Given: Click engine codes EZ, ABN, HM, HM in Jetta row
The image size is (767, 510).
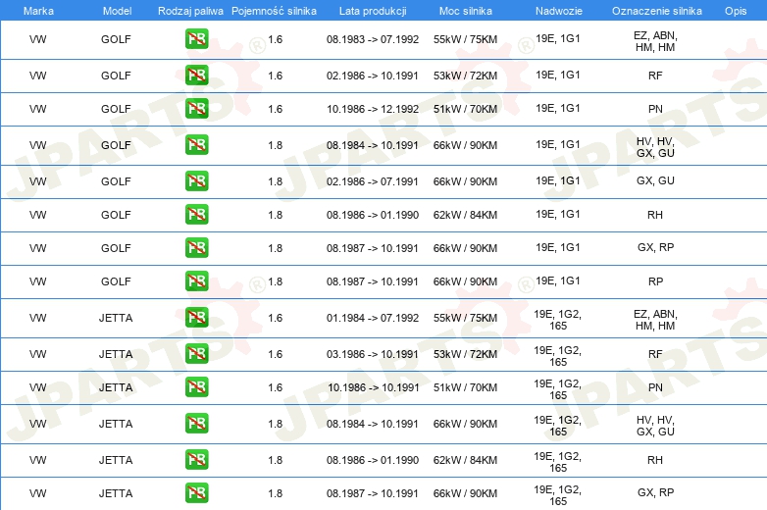Looking at the screenshot, I should [x=655, y=320].
